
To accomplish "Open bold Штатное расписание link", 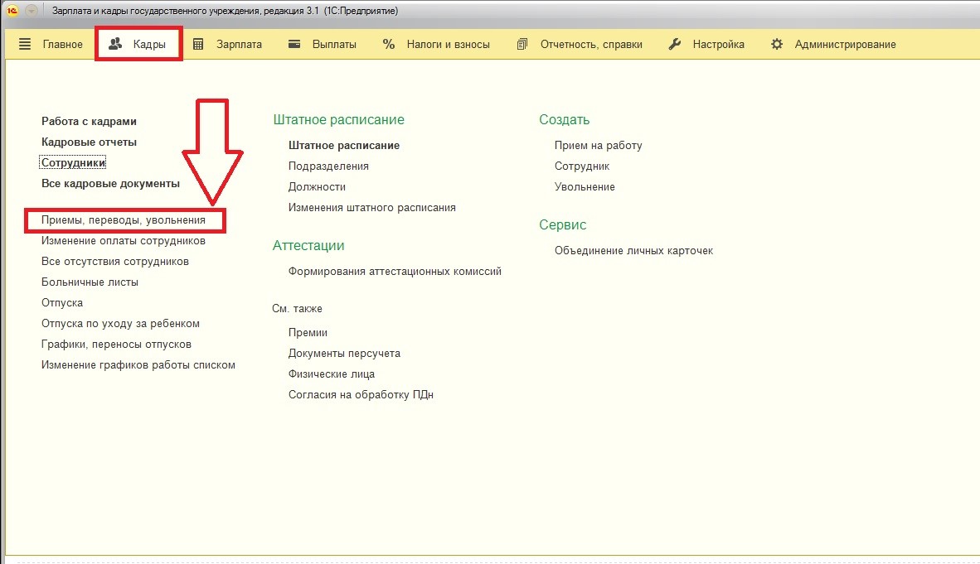I will click(x=344, y=145).
